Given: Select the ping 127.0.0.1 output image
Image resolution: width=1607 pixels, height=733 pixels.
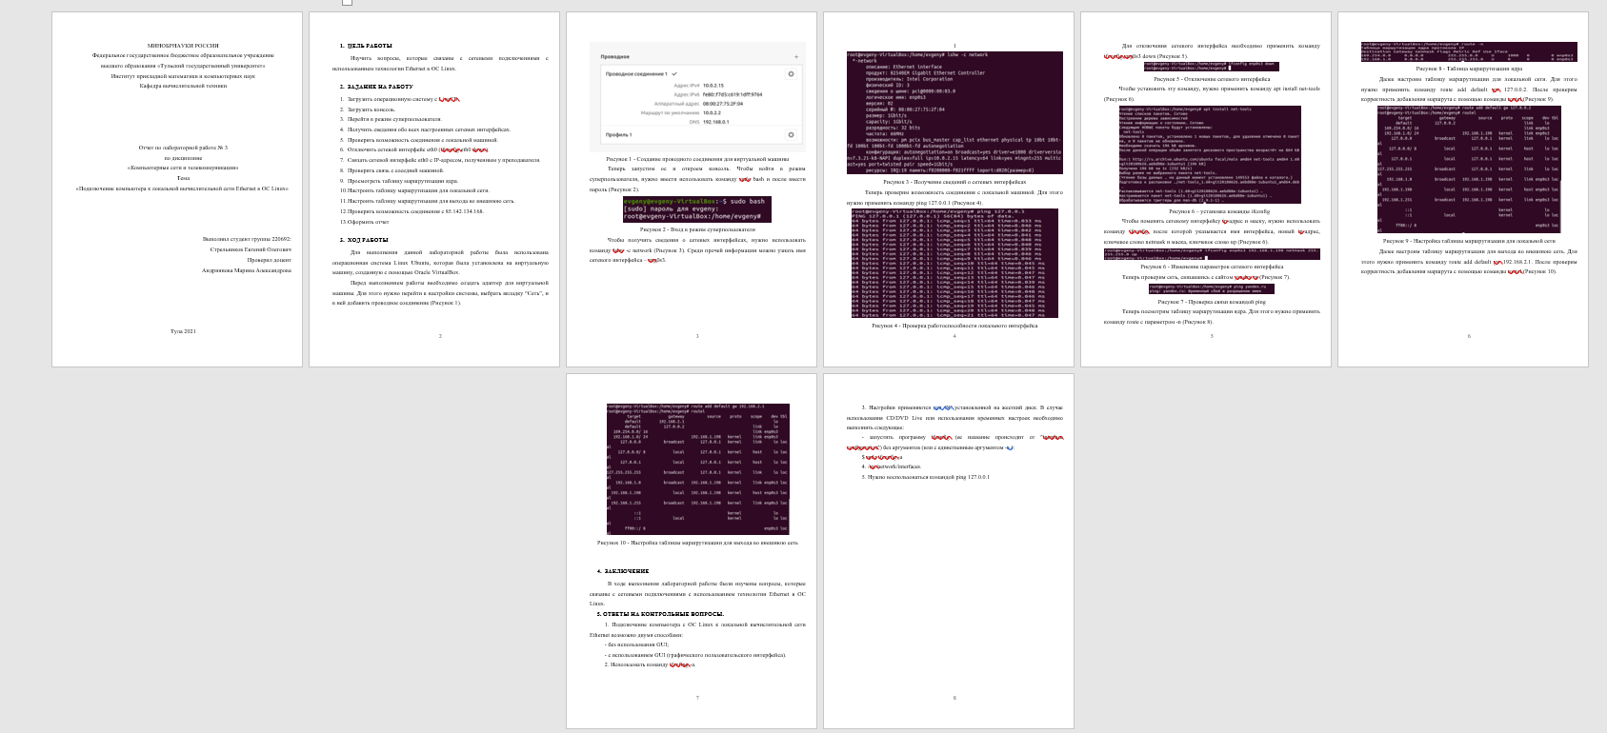Looking at the screenshot, I should [954, 263].
